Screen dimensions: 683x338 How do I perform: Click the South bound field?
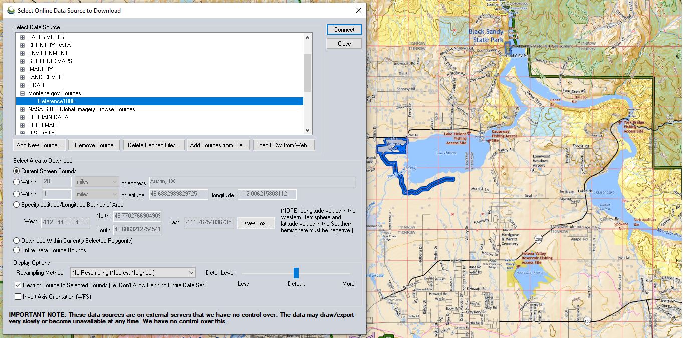pyautogui.click(x=137, y=230)
